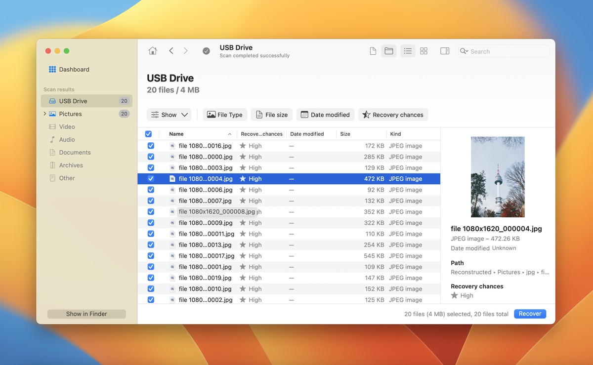Open Pictures category in sidebar
593x365 pixels.
tap(86, 114)
